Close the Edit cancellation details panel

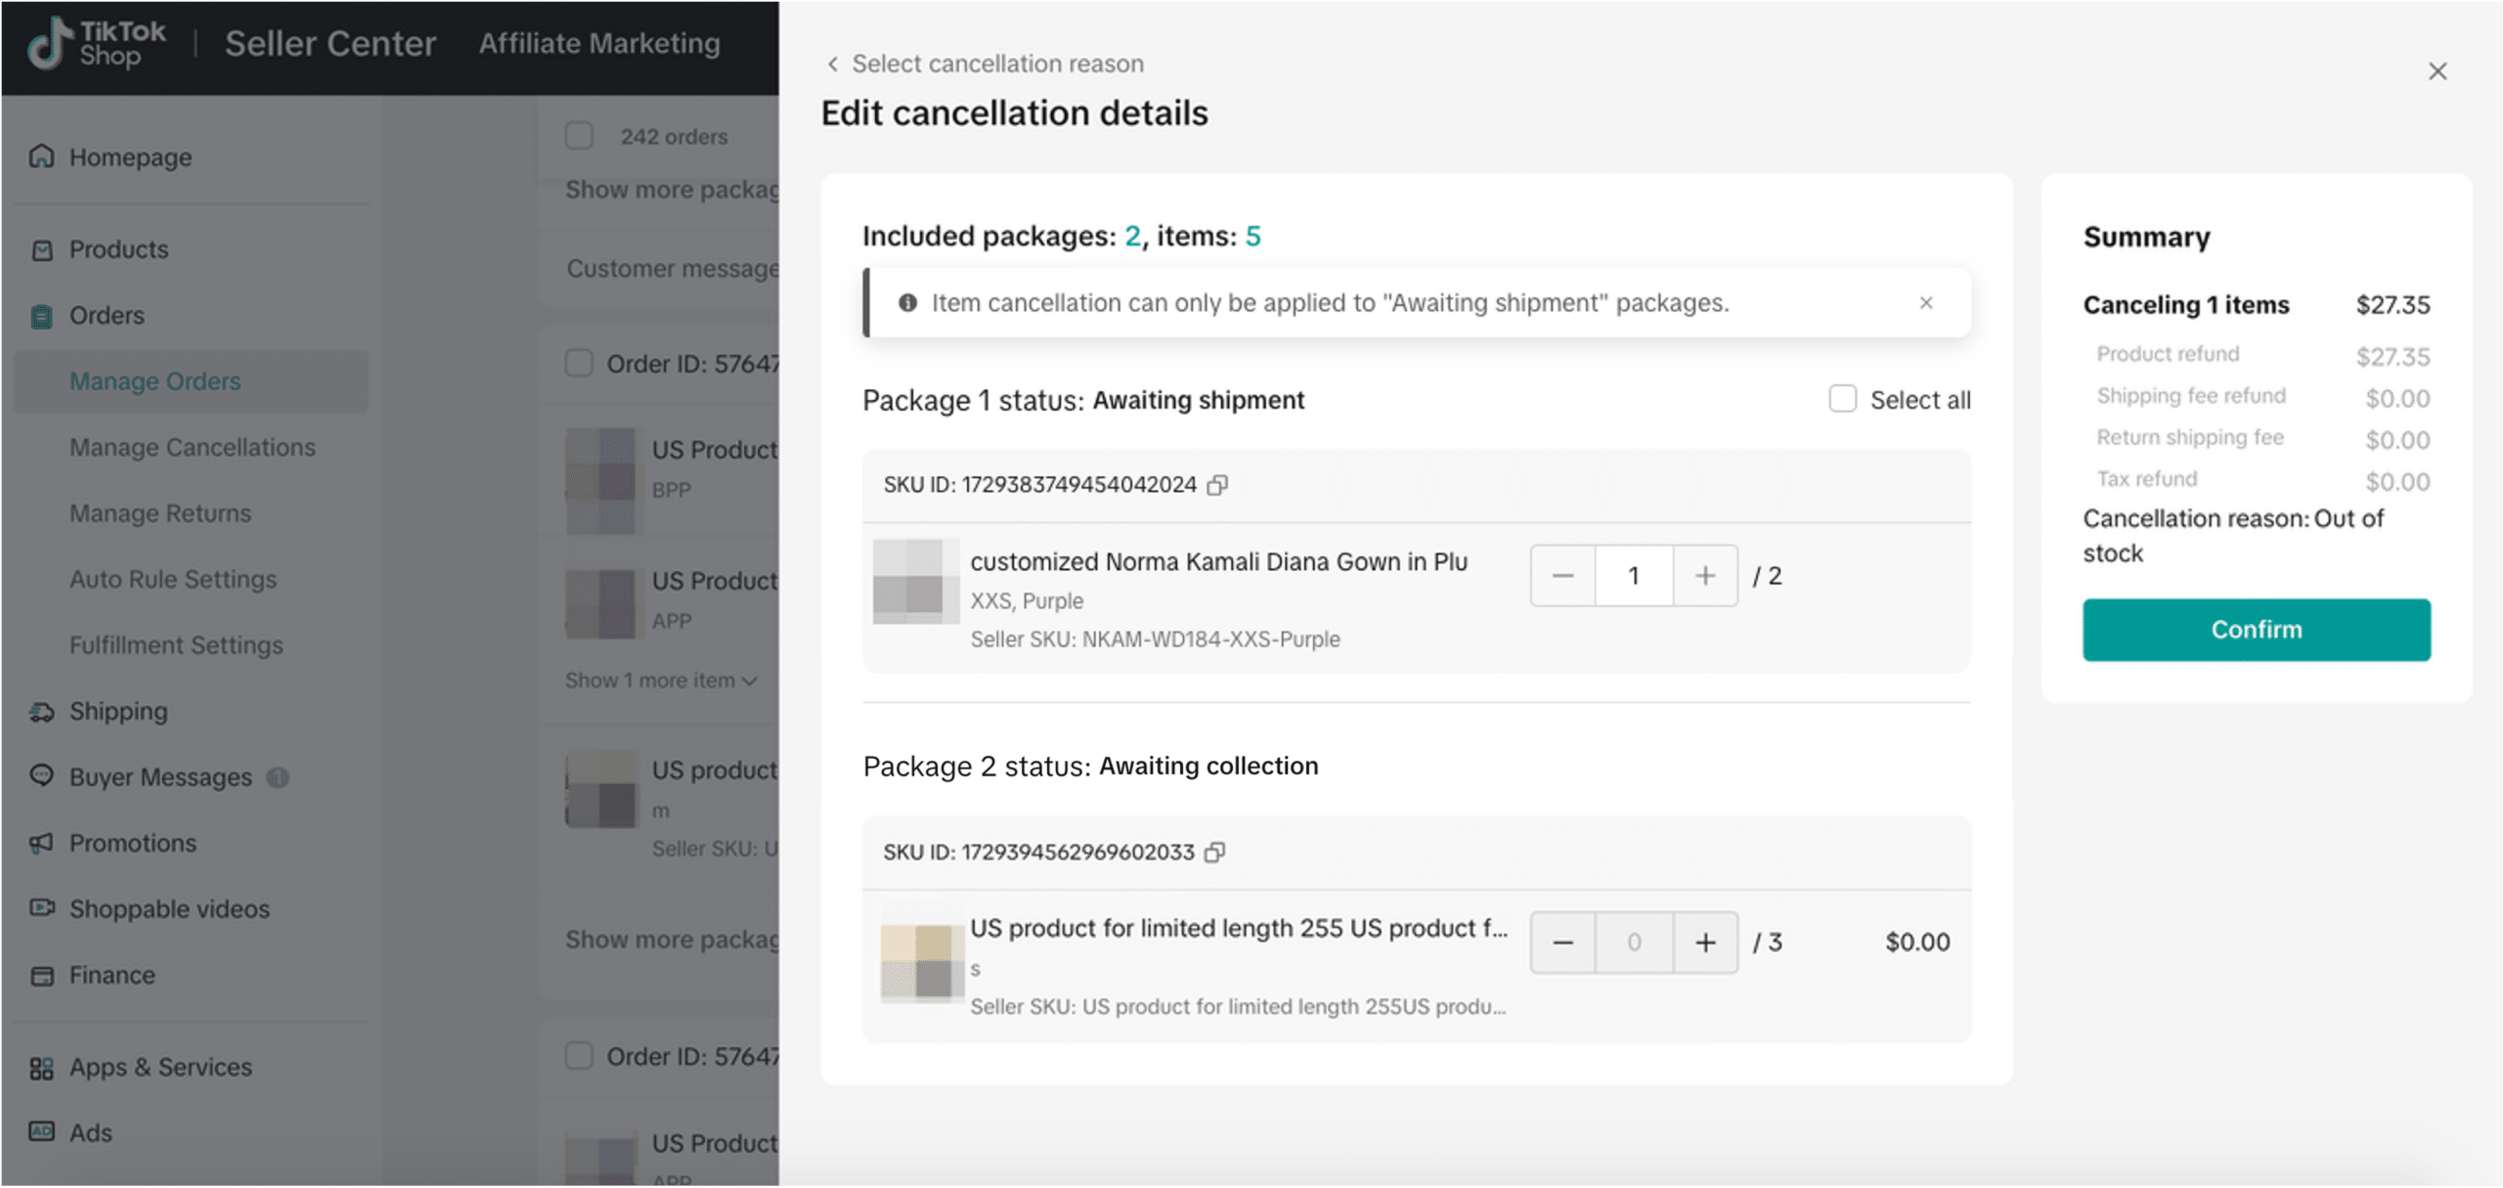(2437, 71)
